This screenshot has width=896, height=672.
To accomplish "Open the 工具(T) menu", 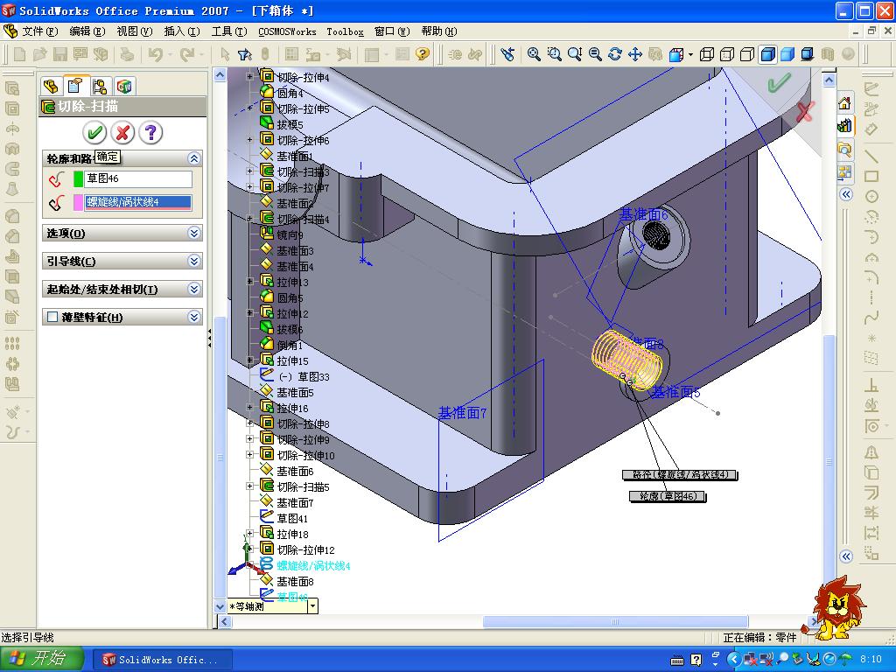I will tap(229, 31).
